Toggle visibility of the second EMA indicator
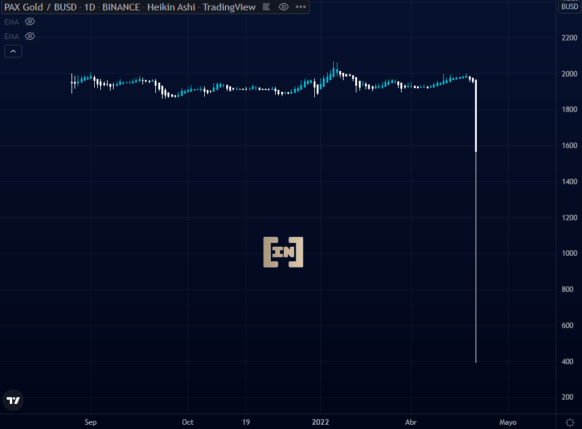Viewport: 582px width, 429px height. (30, 36)
